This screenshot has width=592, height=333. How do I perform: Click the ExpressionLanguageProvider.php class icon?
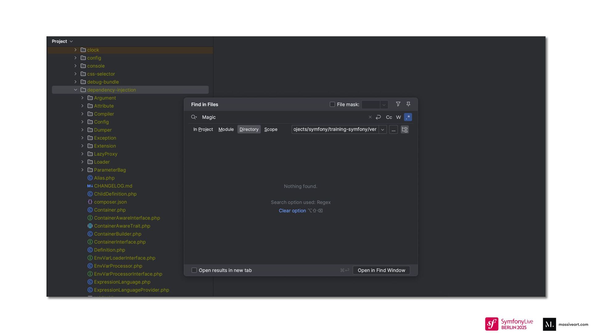click(90, 290)
